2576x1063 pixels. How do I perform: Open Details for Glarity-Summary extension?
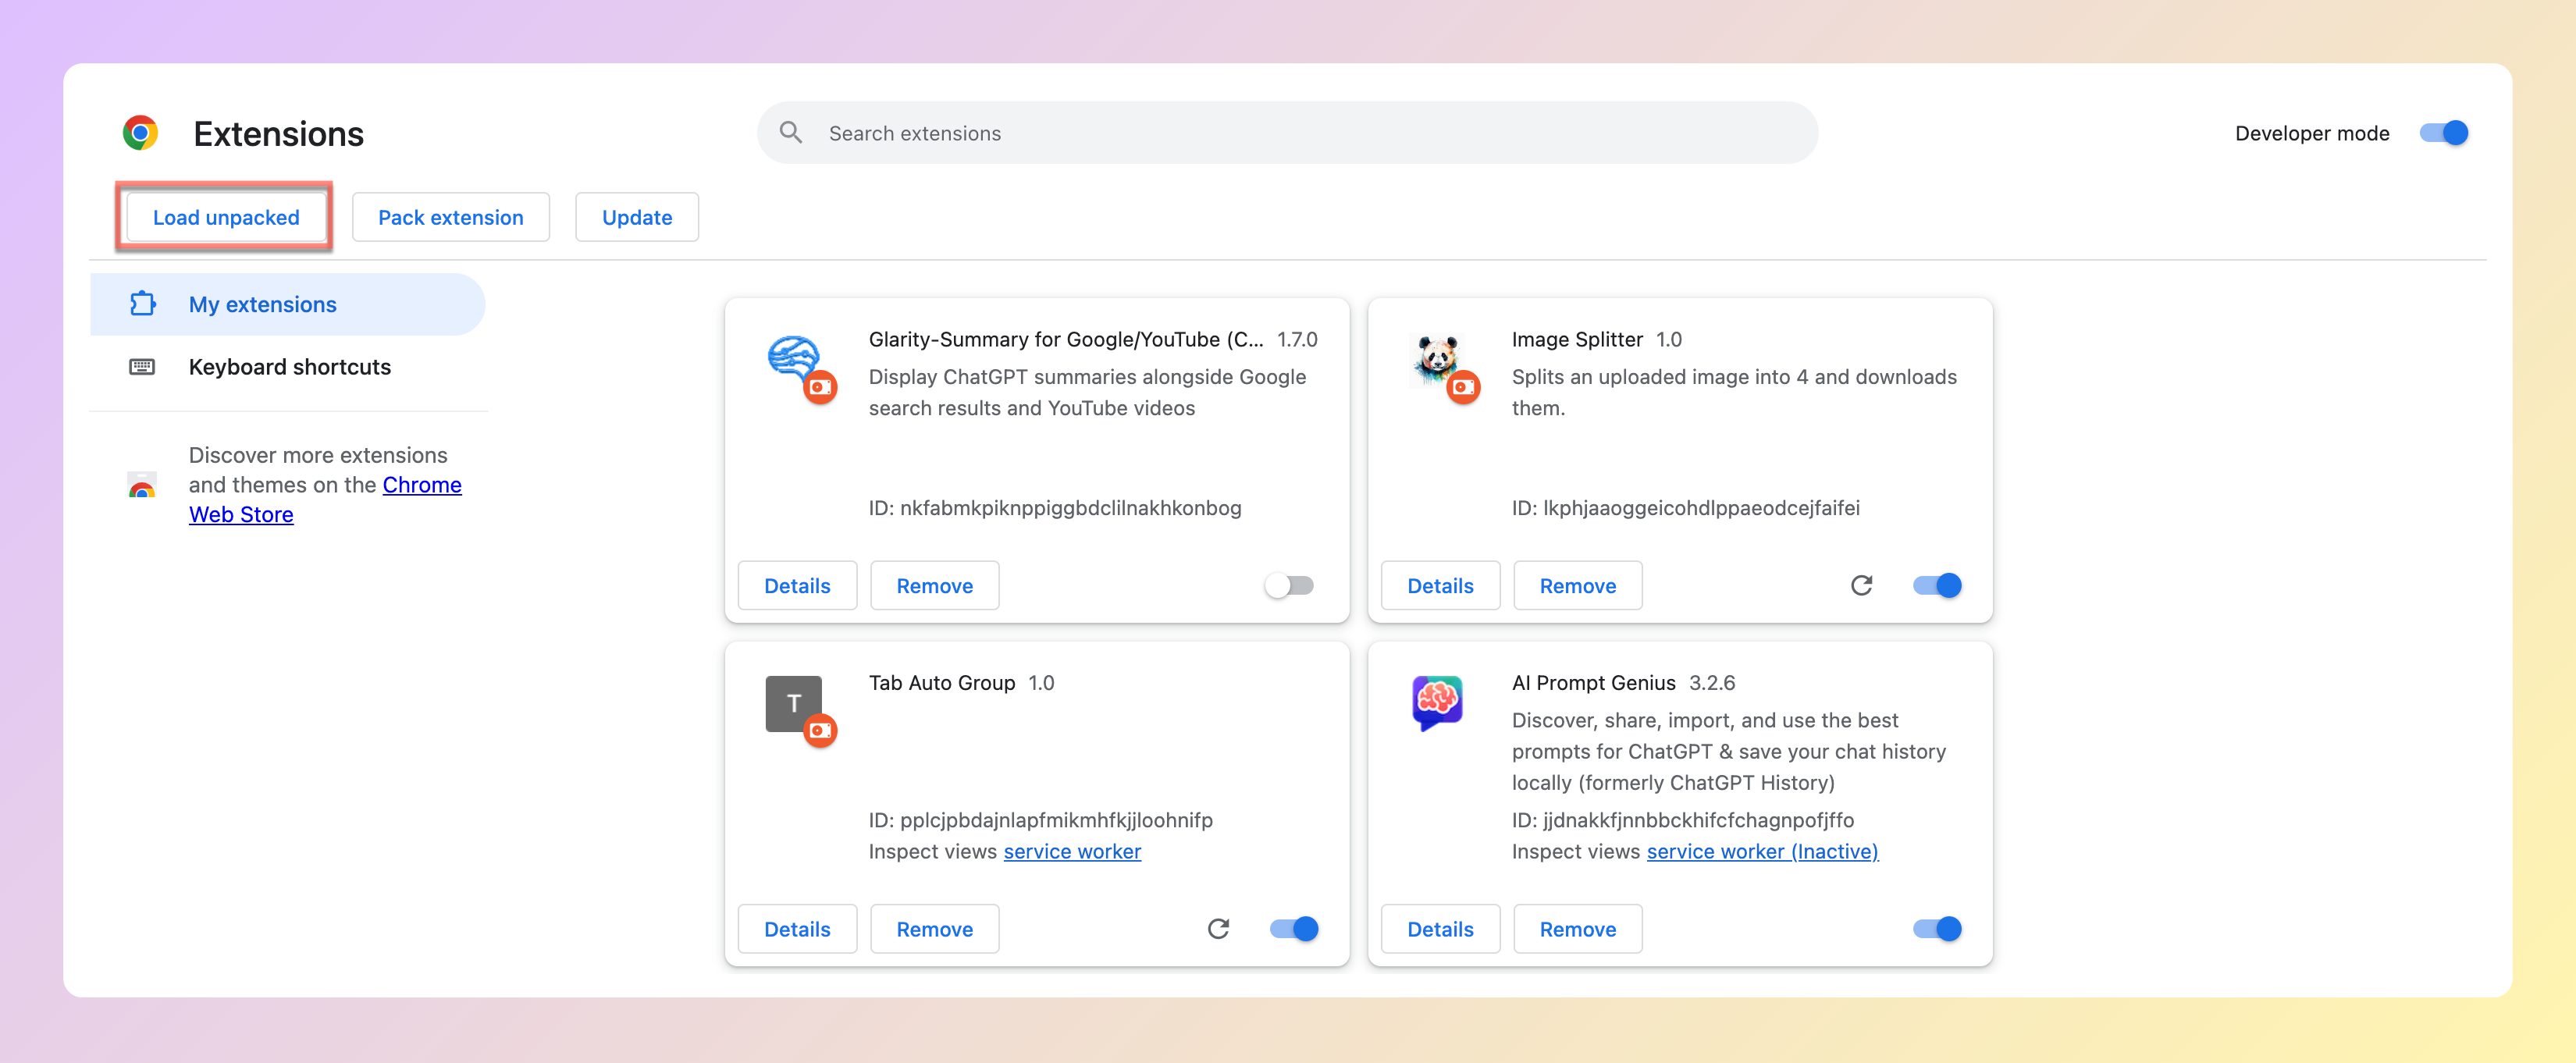(797, 586)
